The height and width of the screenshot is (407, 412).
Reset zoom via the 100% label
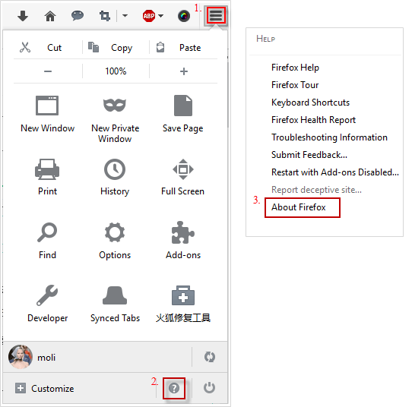116,71
